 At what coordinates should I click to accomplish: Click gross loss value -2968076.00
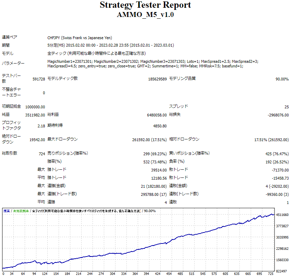pyautogui.click(x=278, y=115)
